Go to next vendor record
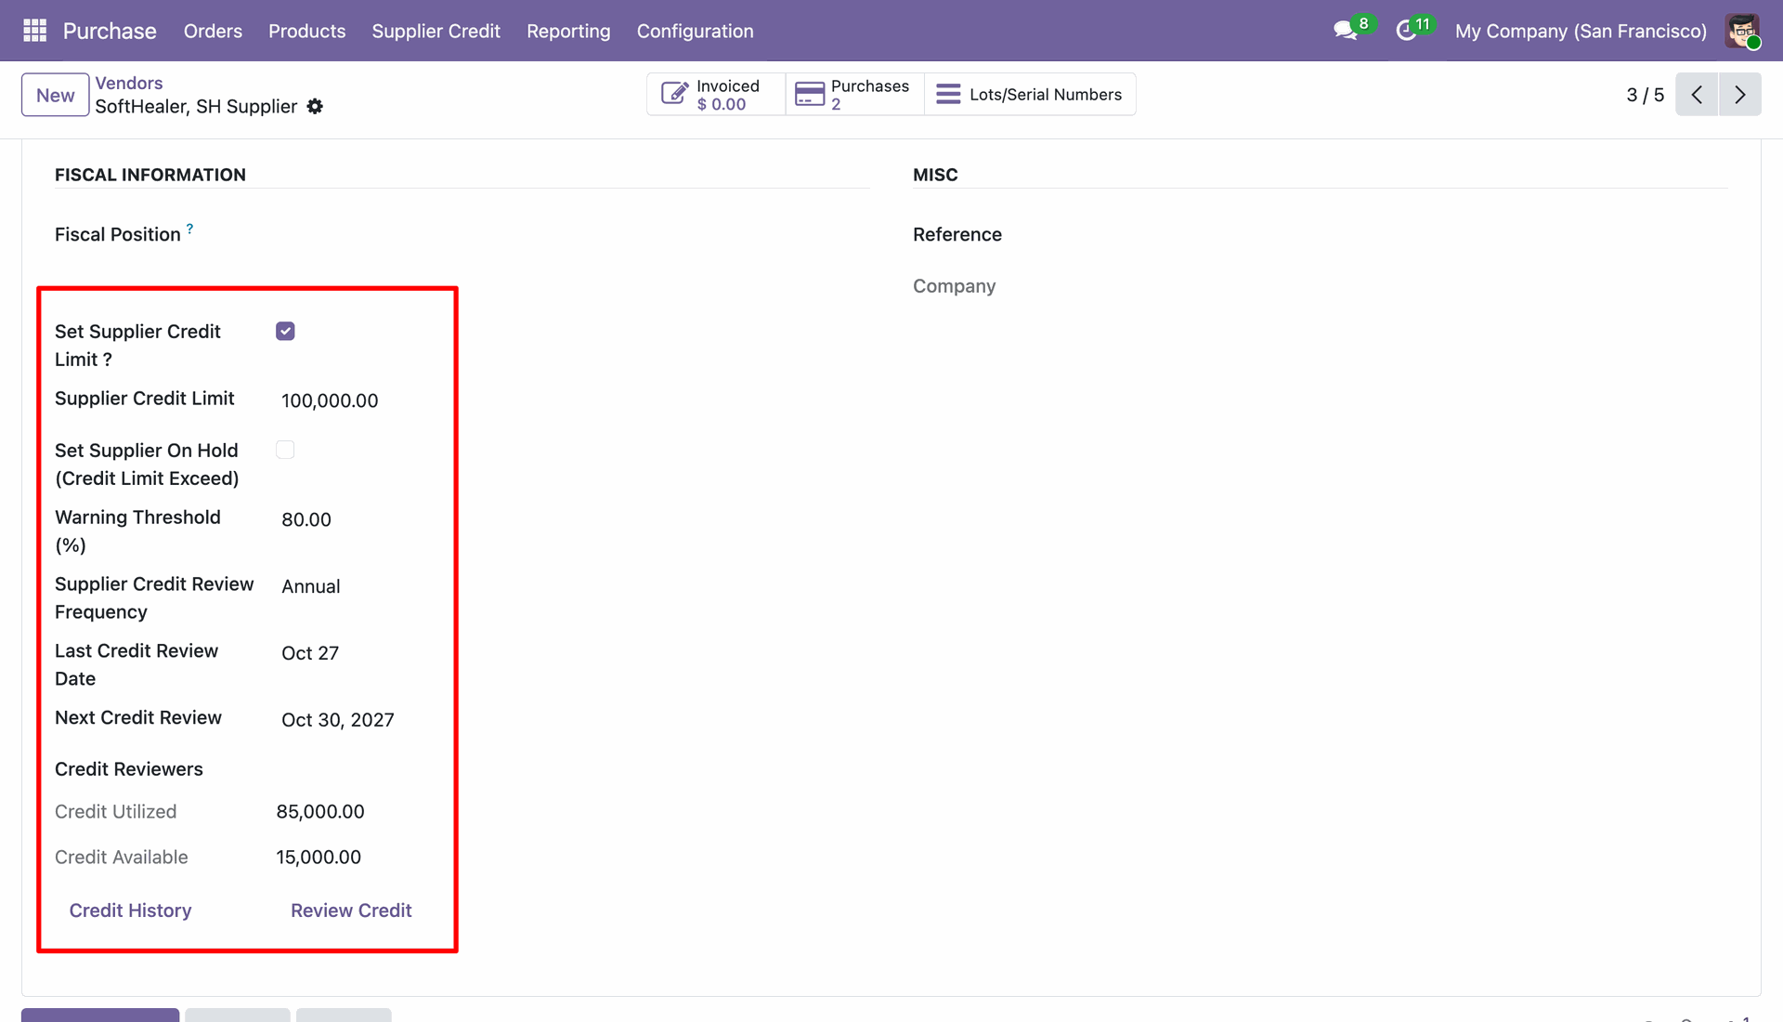Image resolution: width=1783 pixels, height=1022 pixels. [1739, 95]
